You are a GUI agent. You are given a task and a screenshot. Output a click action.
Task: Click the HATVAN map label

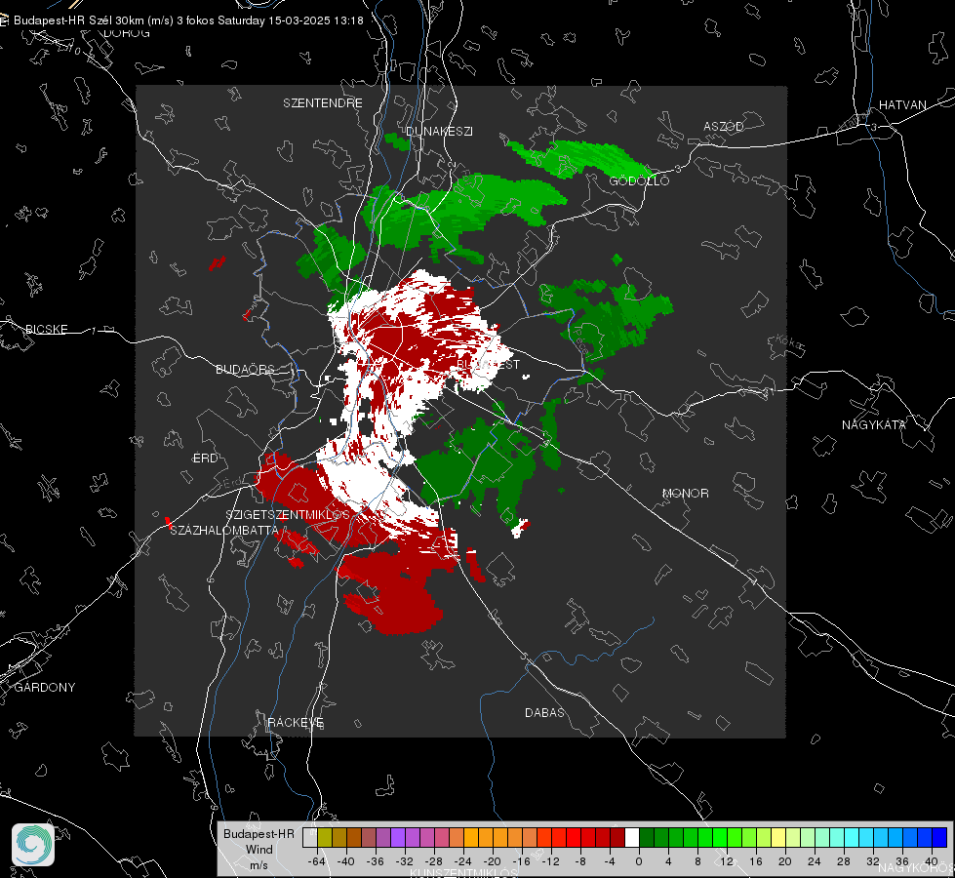[x=902, y=105]
